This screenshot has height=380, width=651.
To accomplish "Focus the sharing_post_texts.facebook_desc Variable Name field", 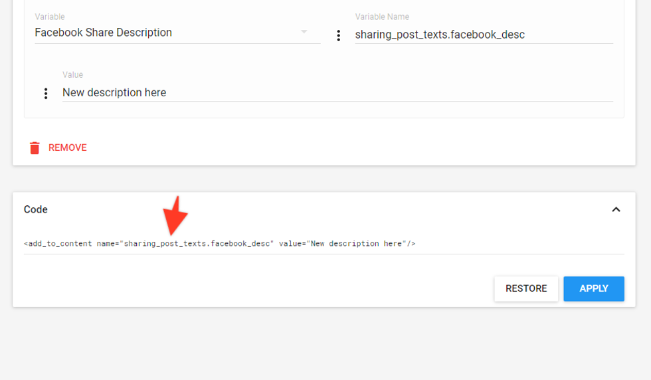I will pos(483,35).
